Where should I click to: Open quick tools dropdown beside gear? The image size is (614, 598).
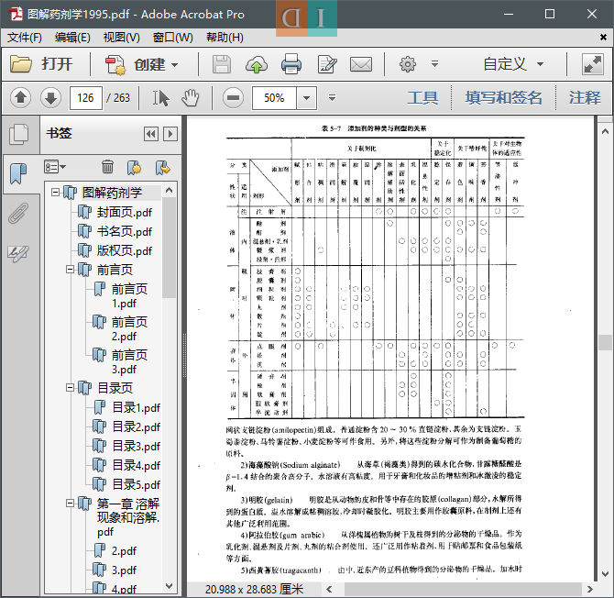point(434,64)
